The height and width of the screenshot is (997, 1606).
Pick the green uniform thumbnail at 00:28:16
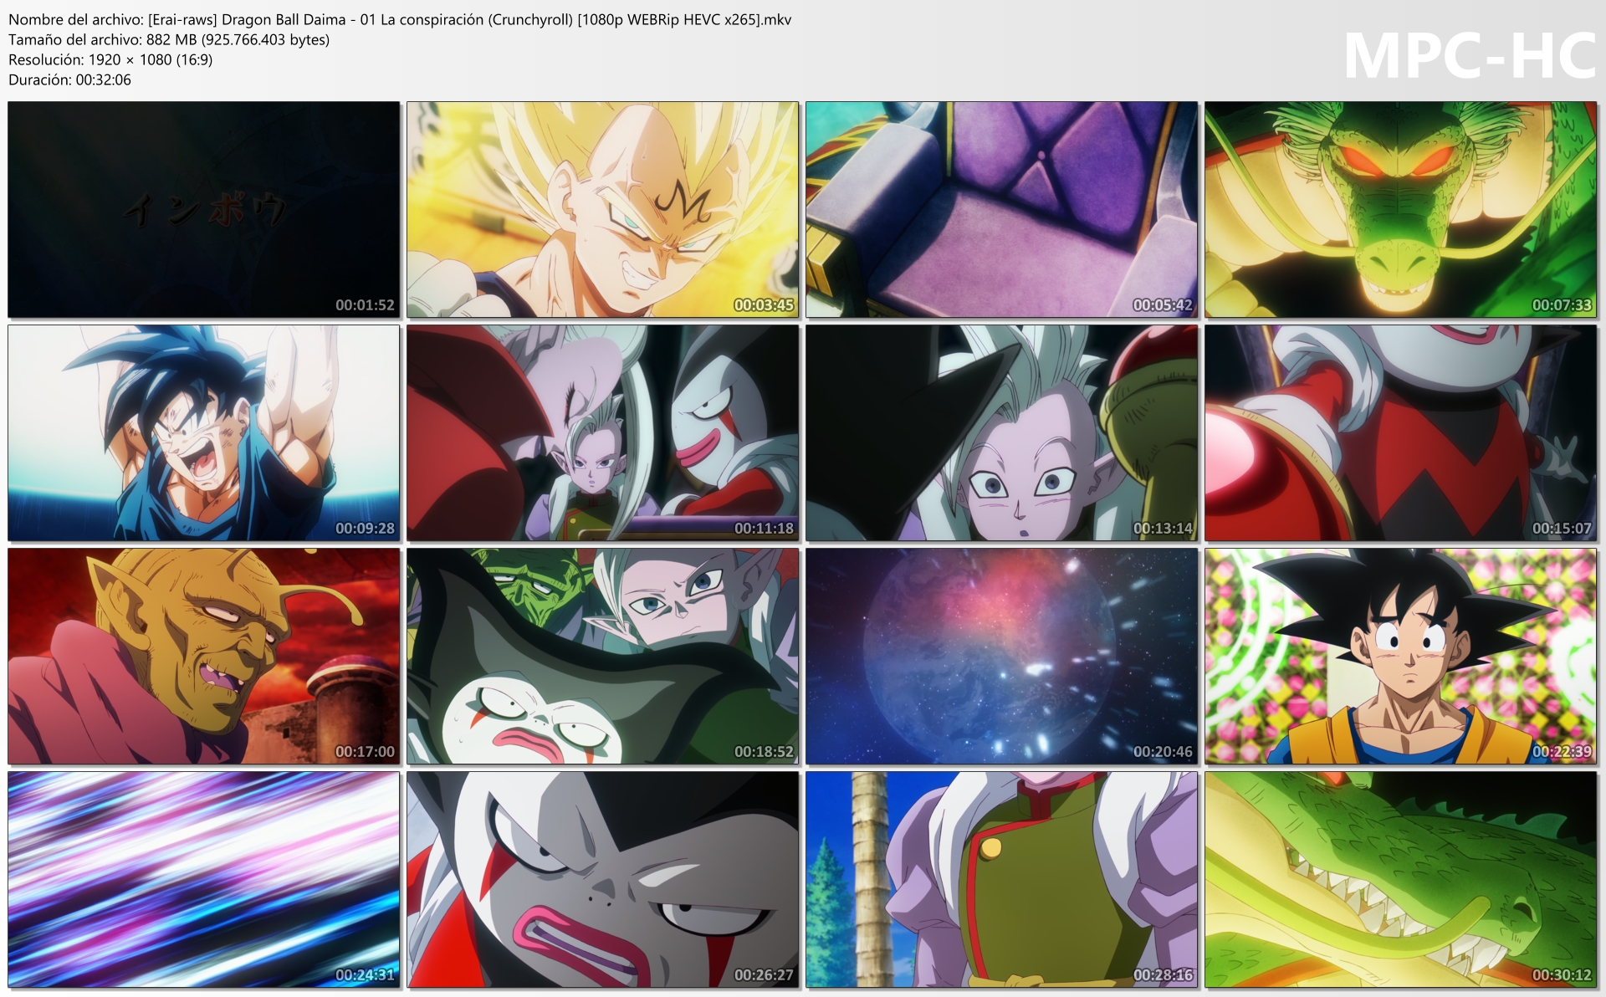(1002, 880)
